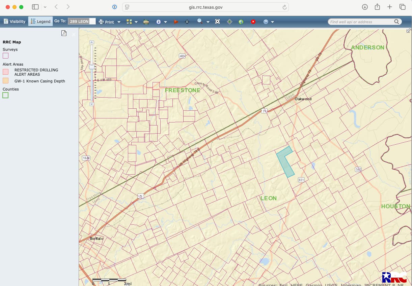This screenshot has height=286, width=412.
Task: Click the red flag marker tool
Action: (x=176, y=22)
